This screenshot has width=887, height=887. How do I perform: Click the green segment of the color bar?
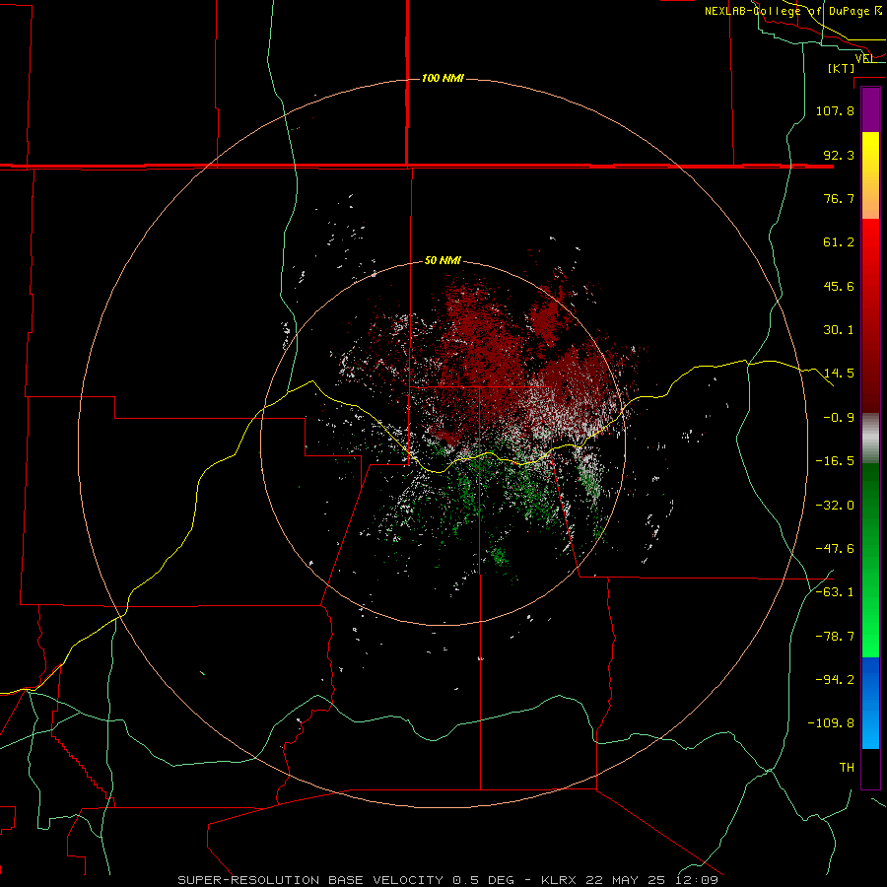[870, 560]
